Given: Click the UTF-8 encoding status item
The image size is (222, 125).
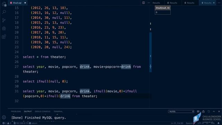Looking at the screenshot, I should click(x=200, y=123).
